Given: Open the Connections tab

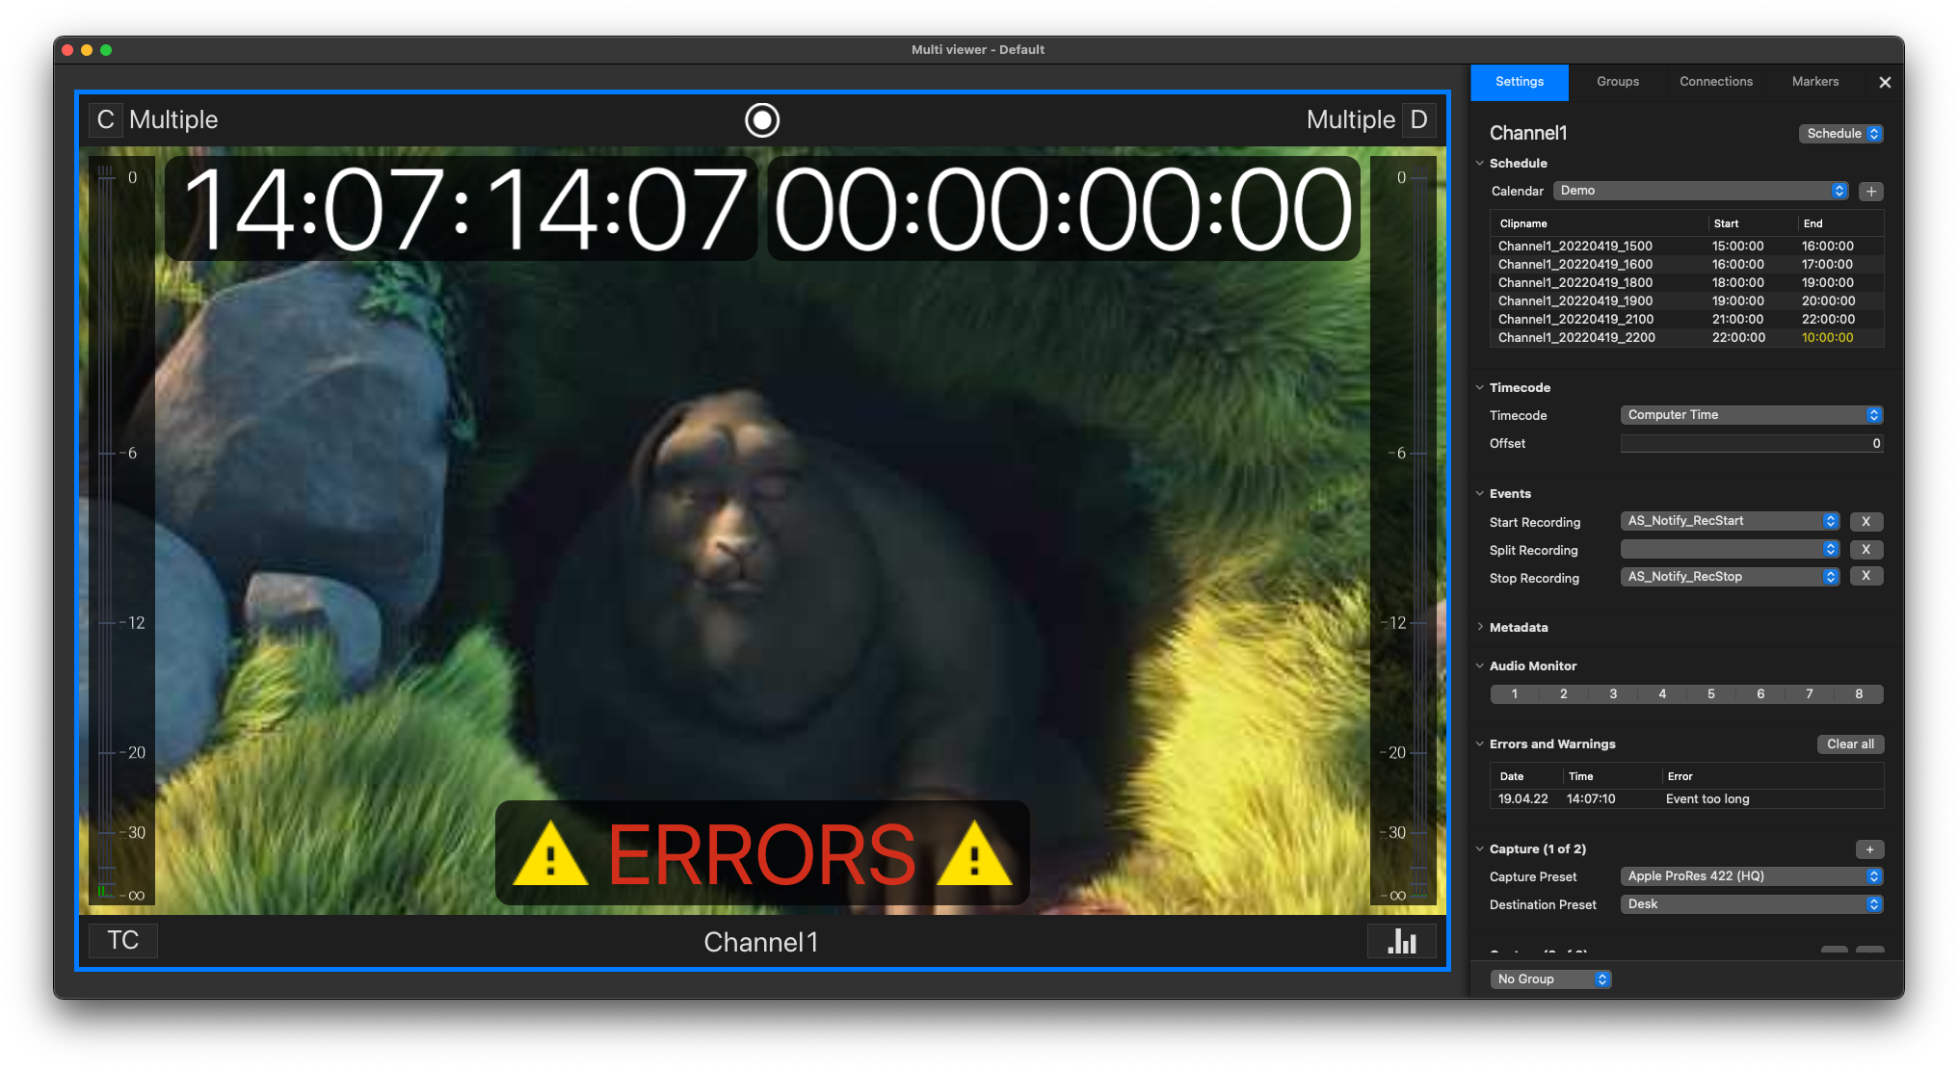Looking at the screenshot, I should [x=1715, y=82].
